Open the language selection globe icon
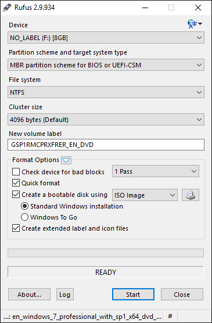 coord(195,24)
